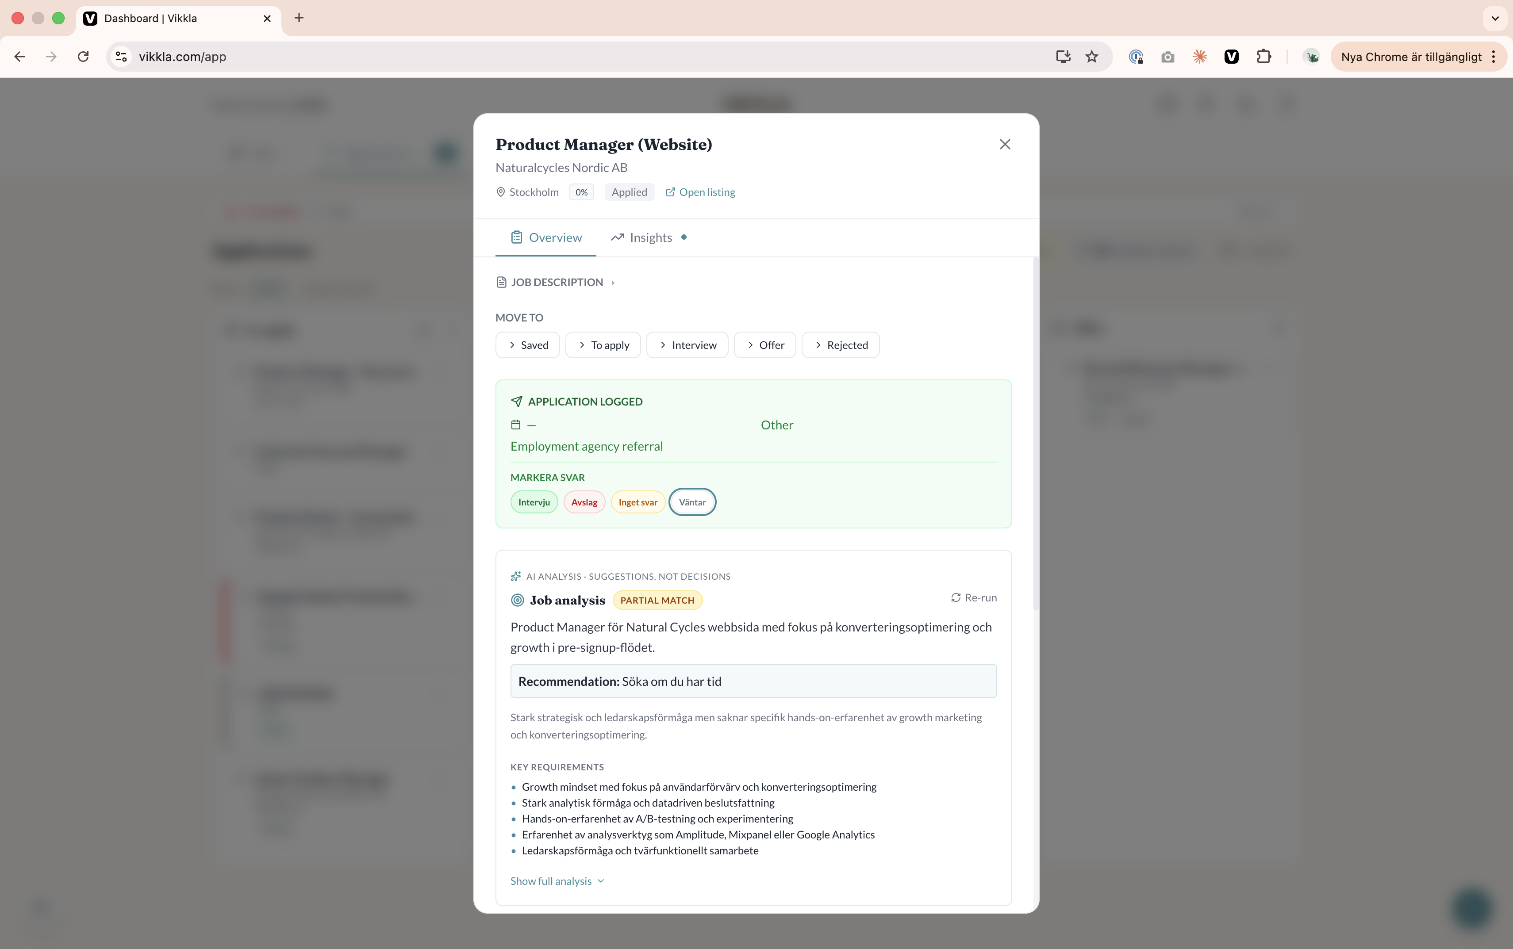Bookmark this page with the star
The width and height of the screenshot is (1513, 949).
tap(1092, 57)
